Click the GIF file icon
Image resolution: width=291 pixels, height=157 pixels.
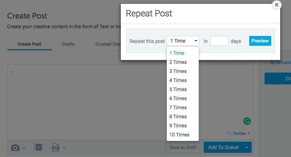click(56, 148)
